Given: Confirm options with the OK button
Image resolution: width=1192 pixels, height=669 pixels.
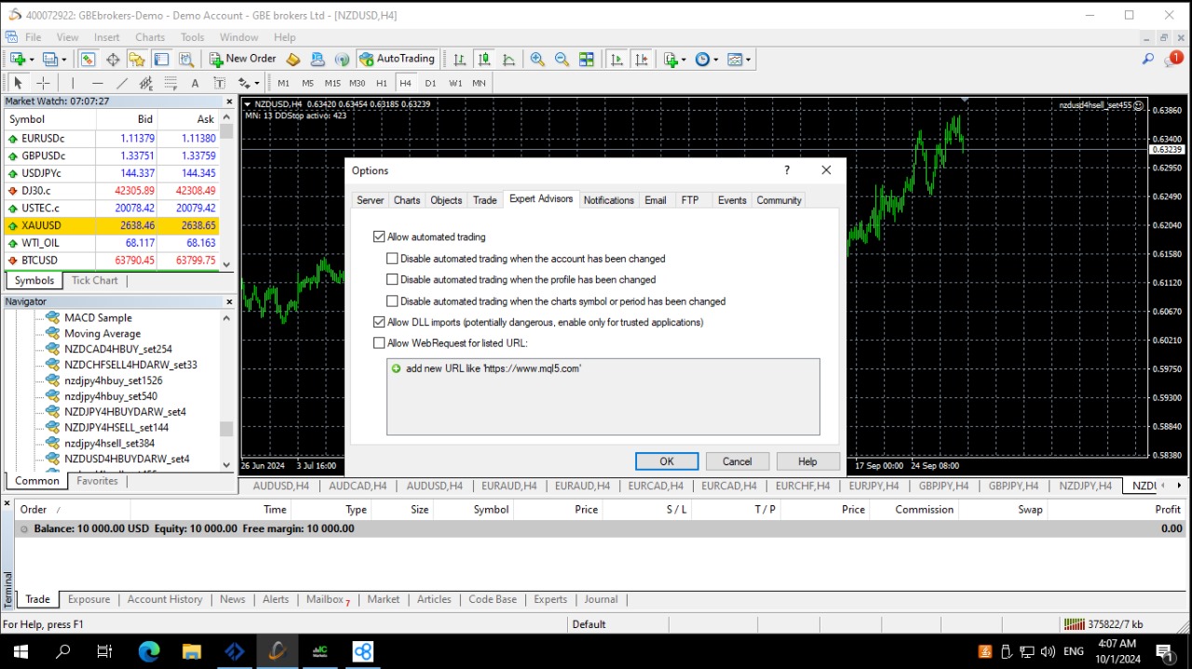Looking at the screenshot, I should (x=666, y=462).
